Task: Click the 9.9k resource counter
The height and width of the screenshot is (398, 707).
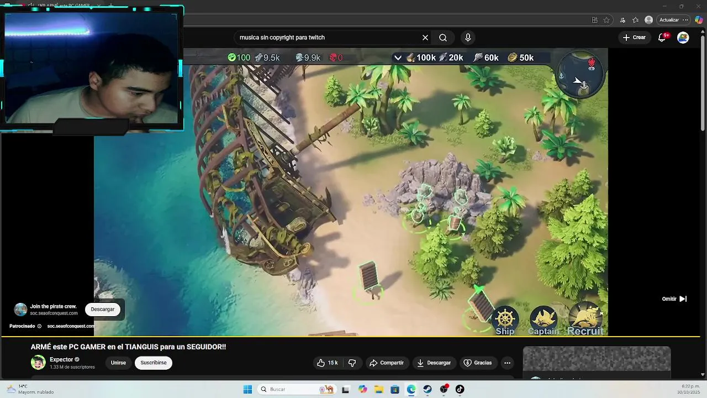Action: click(308, 57)
